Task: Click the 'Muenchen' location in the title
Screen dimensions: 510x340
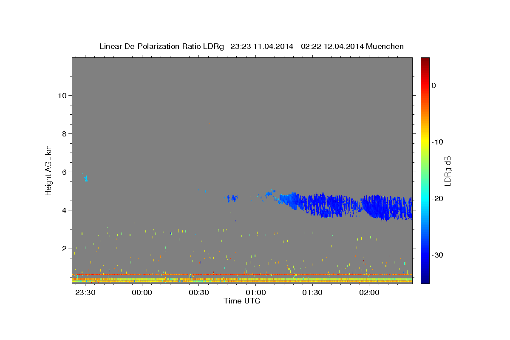Action: (385, 46)
